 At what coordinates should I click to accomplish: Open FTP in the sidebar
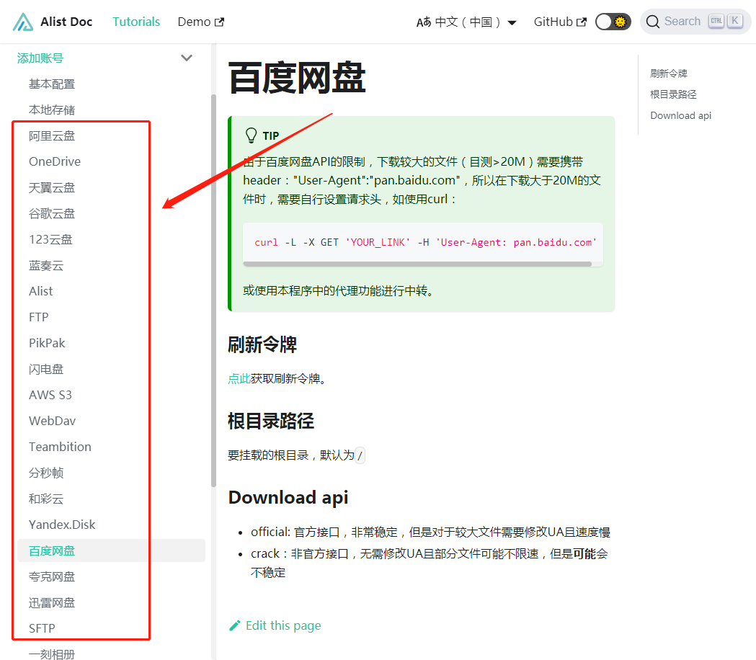(39, 317)
